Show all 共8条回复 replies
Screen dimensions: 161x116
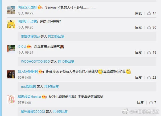[x=51, y=87]
